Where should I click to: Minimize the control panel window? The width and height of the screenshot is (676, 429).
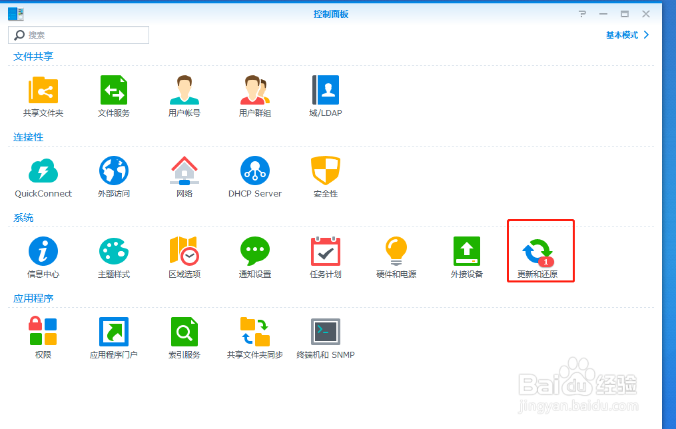(x=603, y=14)
